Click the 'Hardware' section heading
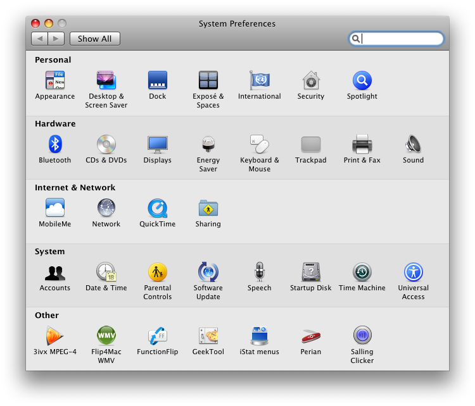475x406 pixels. (55, 124)
